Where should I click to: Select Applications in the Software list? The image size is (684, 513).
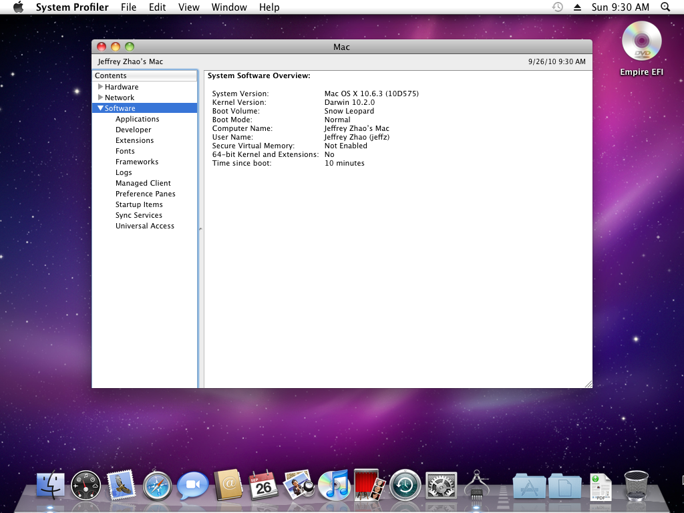(138, 119)
